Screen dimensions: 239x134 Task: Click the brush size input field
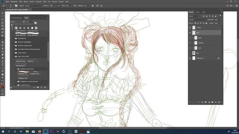pos(29,22)
